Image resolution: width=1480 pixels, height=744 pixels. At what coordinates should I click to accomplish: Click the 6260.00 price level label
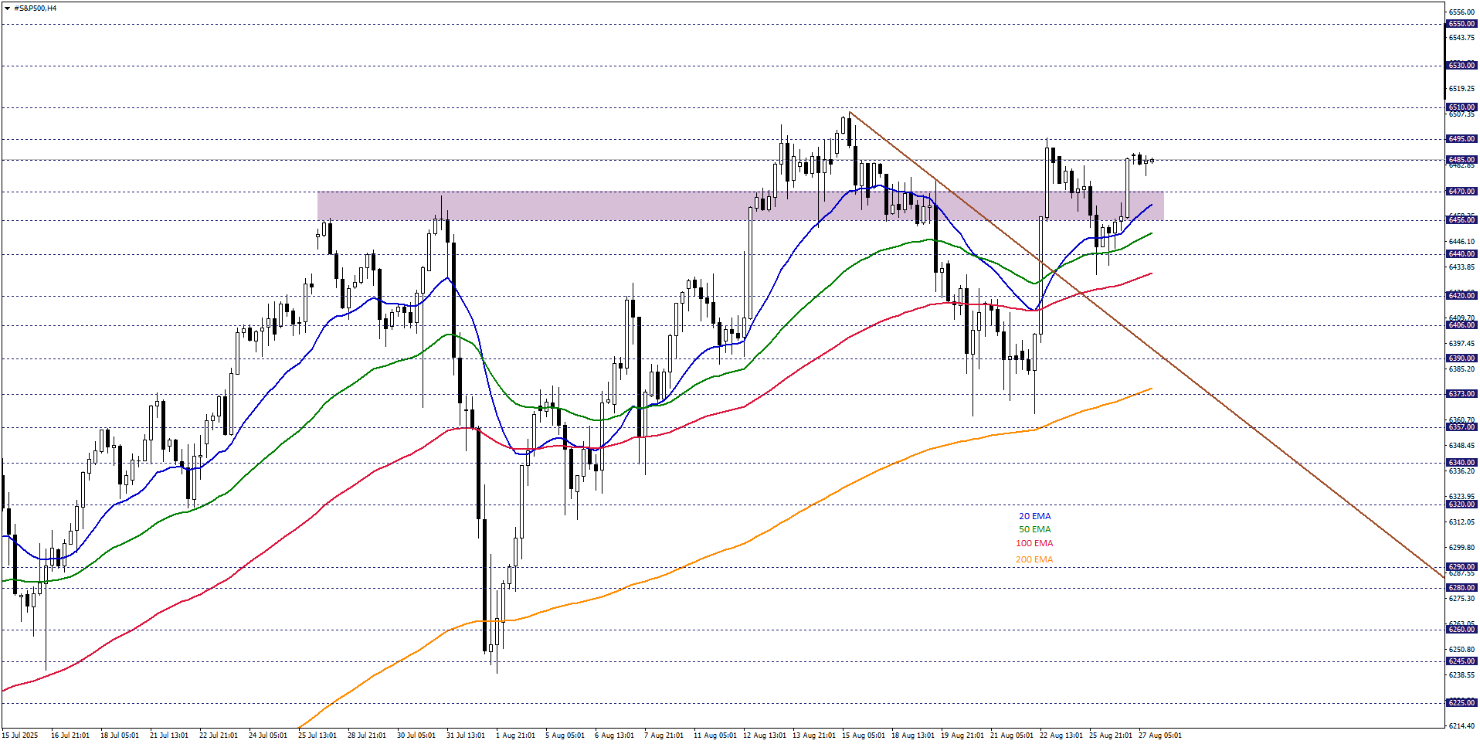click(x=1461, y=630)
